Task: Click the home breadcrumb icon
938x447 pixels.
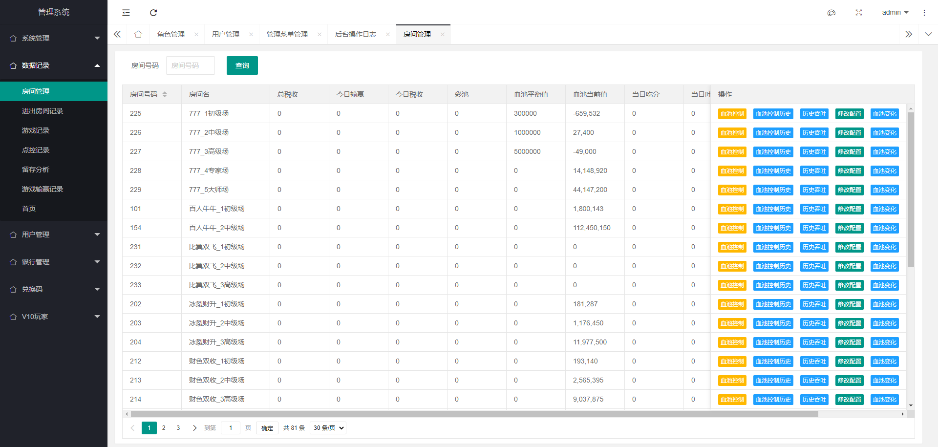Action: tap(138, 34)
